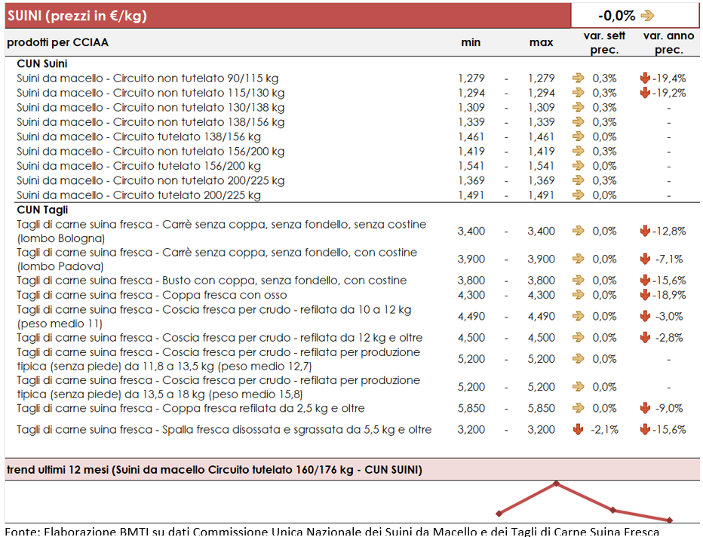Click red yearly arrow for Busto con coppa row
This screenshot has width=703, height=537.
click(645, 280)
